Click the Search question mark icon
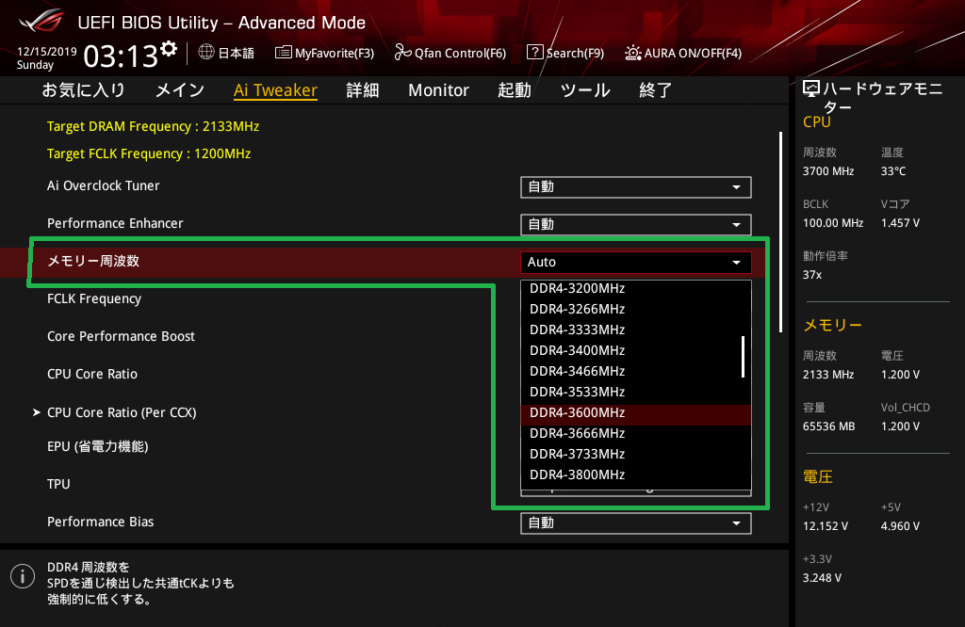This screenshot has height=627, width=965. click(x=535, y=53)
